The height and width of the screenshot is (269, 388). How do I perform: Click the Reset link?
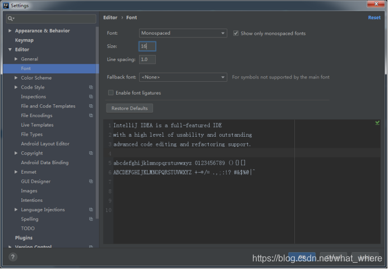(x=374, y=17)
